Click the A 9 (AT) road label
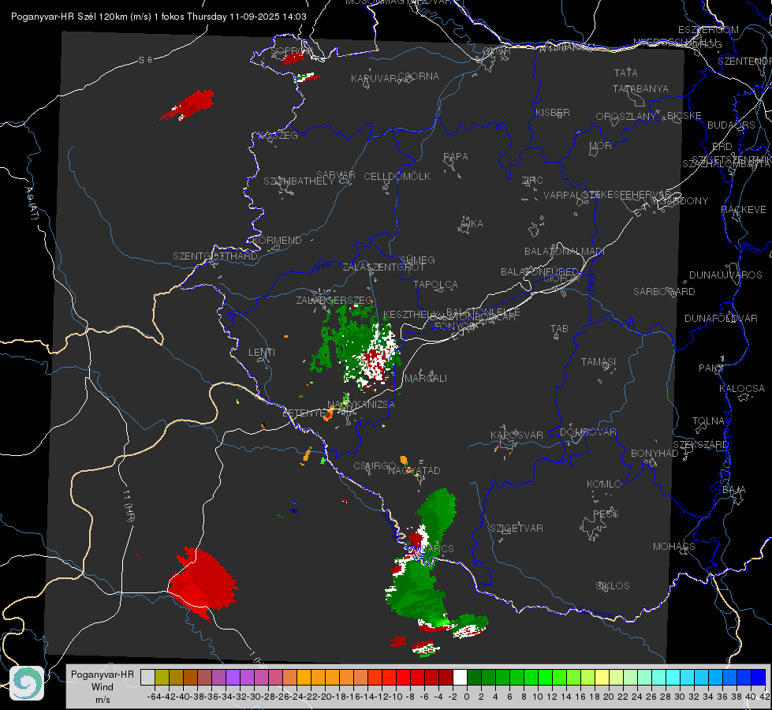 pyautogui.click(x=31, y=203)
